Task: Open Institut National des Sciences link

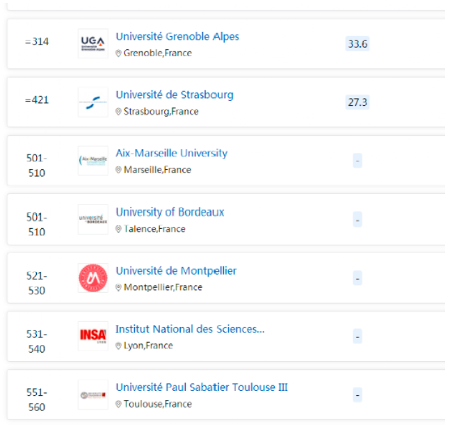Action: (x=190, y=329)
